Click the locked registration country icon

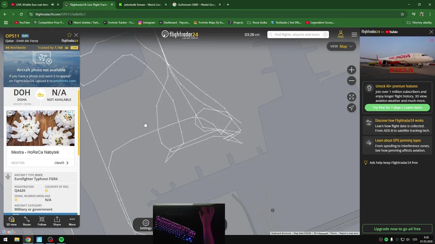click(x=47, y=190)
